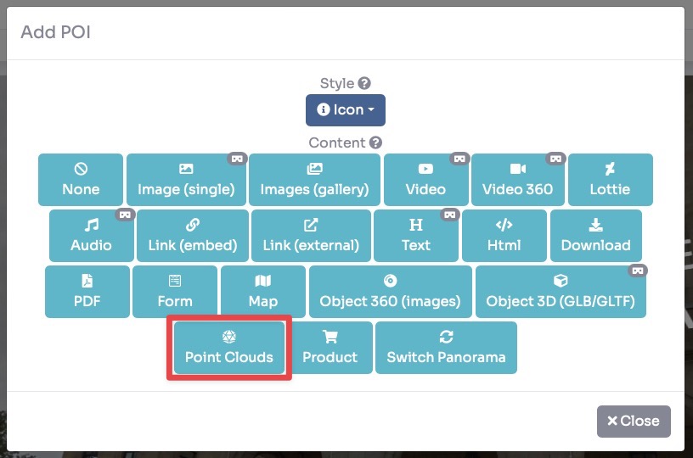Select Html content type

(x=504, y=236)
